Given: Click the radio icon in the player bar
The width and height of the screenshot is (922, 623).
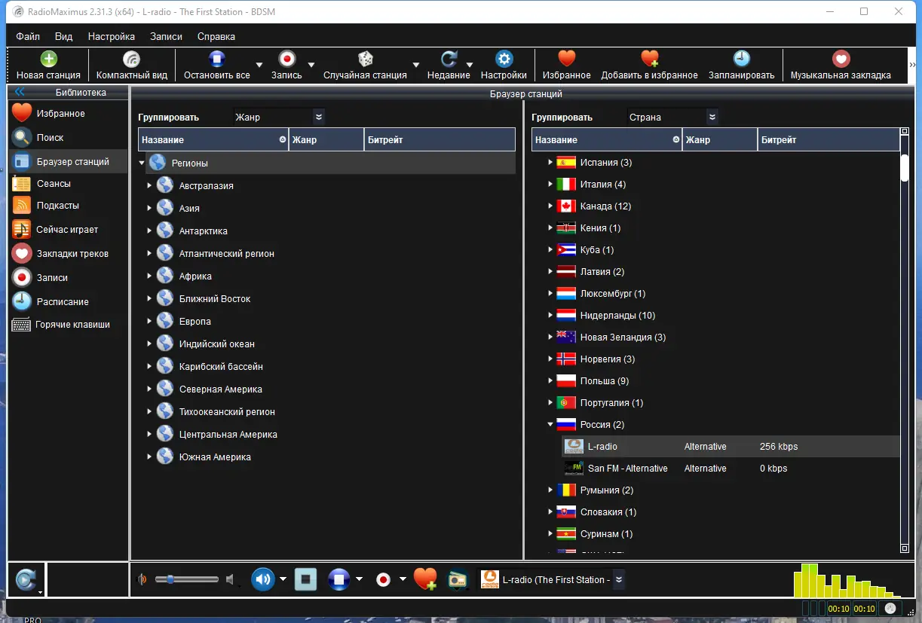Looking at the screenshot, I should [457, 579].
